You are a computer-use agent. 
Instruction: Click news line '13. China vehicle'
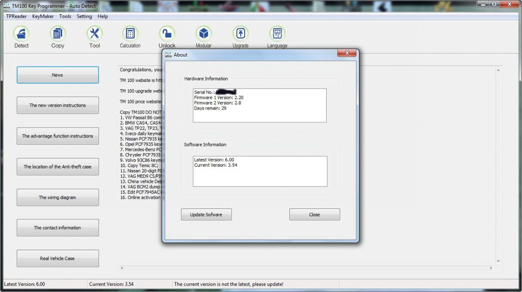141,181
